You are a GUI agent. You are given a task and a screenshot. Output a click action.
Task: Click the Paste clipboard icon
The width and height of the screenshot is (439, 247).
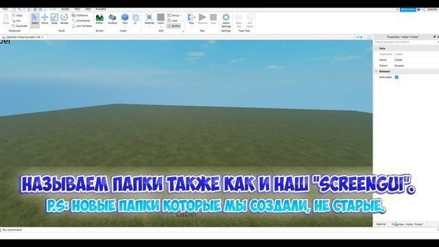(x=6, y=19)
